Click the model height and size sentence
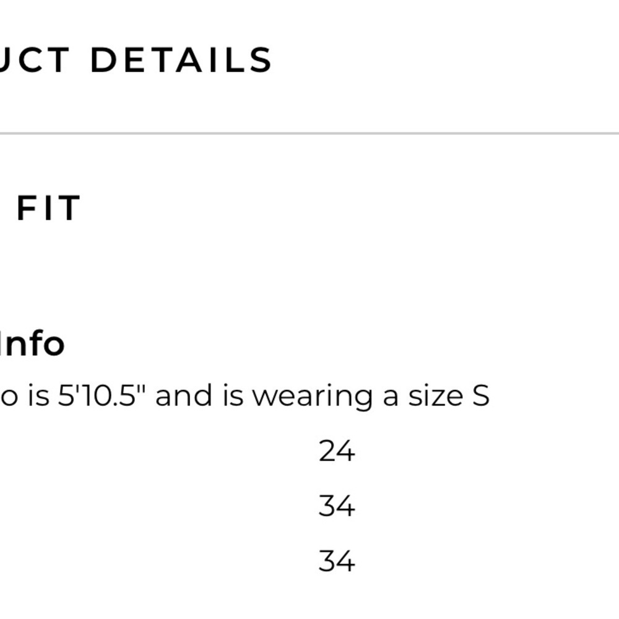This screenshot has width=619, height=619. pos(245,396)
